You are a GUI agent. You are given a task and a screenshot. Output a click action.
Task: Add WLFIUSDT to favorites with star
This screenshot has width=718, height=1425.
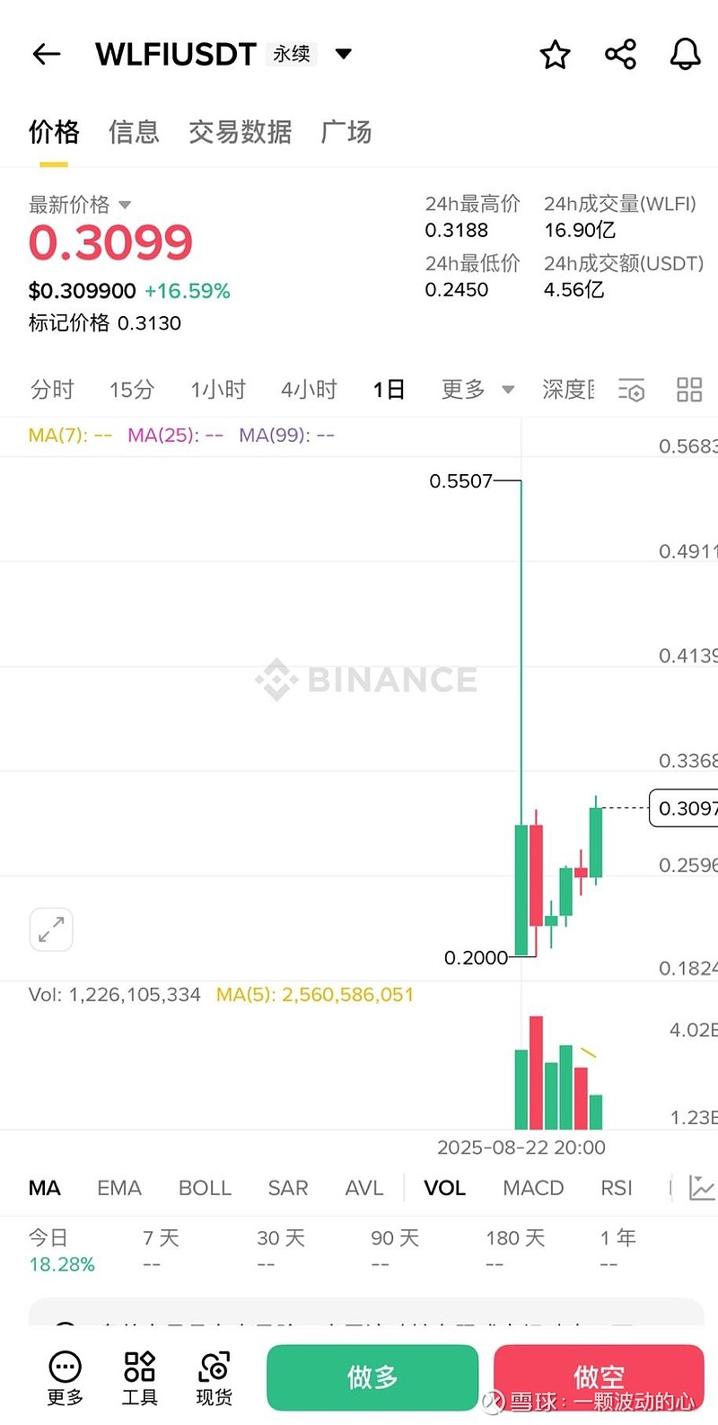pos(555,55)
